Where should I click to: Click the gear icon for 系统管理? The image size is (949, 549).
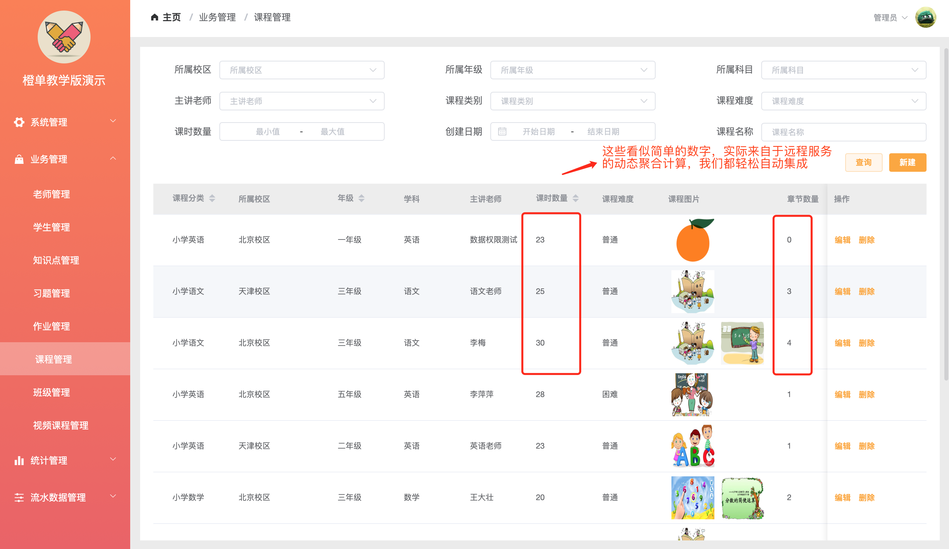19,122
